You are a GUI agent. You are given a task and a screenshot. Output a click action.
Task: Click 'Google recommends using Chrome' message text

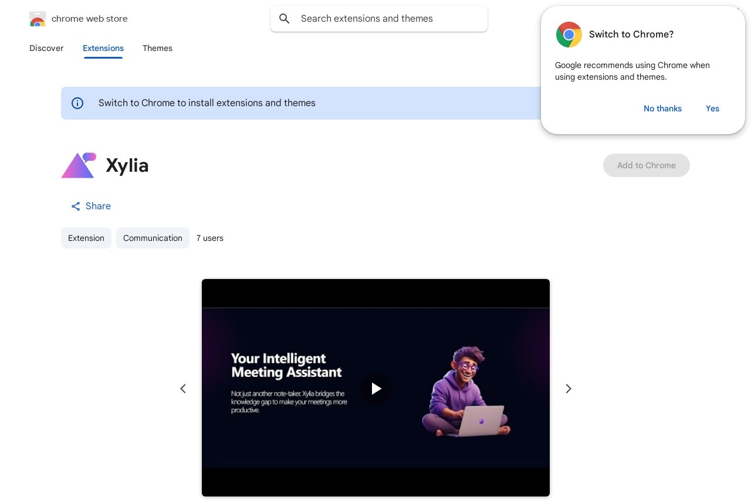click(x=632, y=71)
